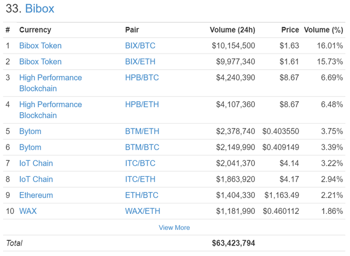Select the 6.48% volume share
Screen dimensions: 350x256
(x=332, y=104)
